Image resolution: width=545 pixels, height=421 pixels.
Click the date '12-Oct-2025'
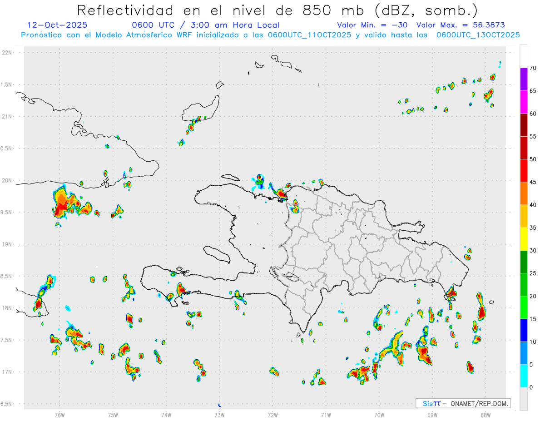coord(57,25)
